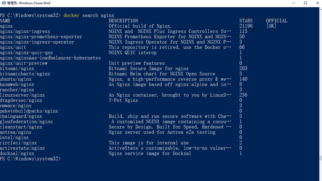Click the PowerShell icon in the title bar
This screenshot has height=181, width=322.
tap(3, 3)
